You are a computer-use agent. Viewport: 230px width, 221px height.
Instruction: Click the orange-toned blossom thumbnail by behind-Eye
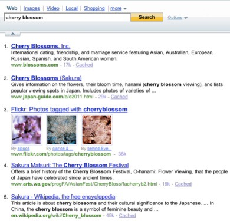click(97, 130)
